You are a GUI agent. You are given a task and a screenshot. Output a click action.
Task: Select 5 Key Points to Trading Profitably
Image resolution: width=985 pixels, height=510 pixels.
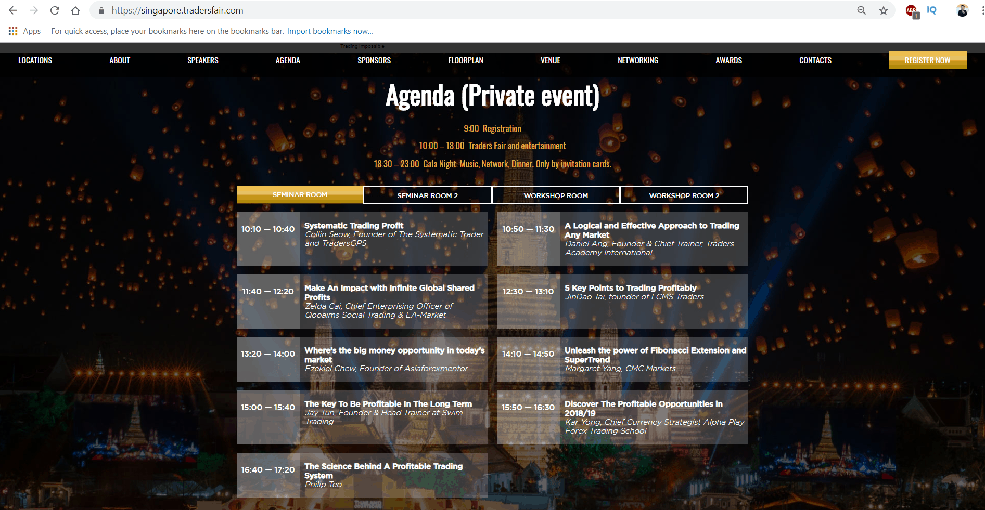point(631,288)
